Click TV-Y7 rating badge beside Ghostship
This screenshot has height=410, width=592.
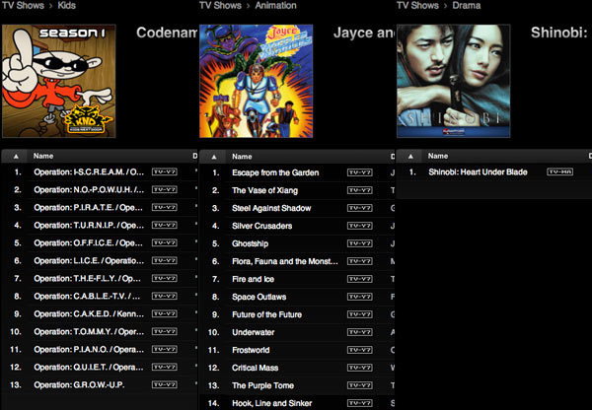click(360, 243)
